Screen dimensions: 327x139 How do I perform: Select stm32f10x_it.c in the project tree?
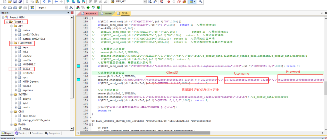coord(30,34)
